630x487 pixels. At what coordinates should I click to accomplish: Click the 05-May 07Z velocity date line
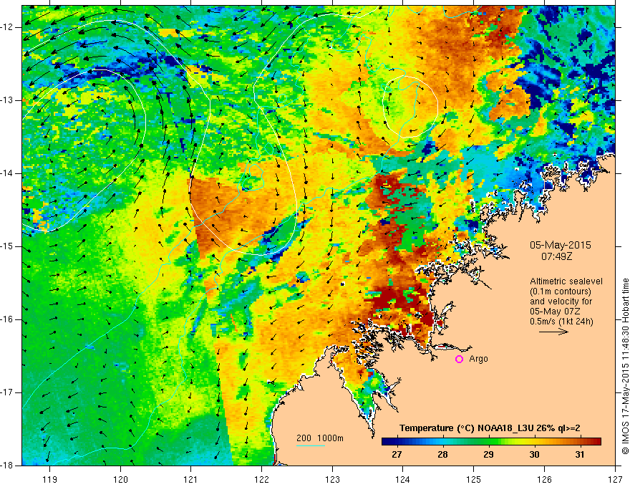[x=554, y=312]
